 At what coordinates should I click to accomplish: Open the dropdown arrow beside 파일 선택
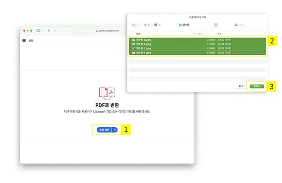(x=115, y=130)
